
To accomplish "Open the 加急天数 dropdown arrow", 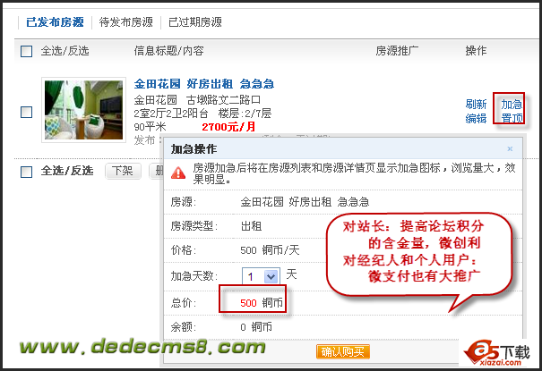I will pyautogui.click(x=271, y=276).
